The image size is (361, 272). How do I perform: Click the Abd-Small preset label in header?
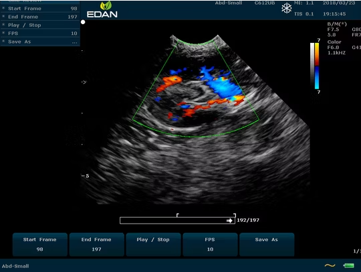(x=229, y=3)
